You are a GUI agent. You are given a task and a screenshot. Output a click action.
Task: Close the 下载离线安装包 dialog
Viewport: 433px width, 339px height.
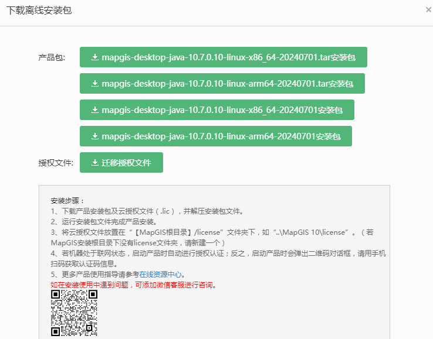tap(428, 10)
